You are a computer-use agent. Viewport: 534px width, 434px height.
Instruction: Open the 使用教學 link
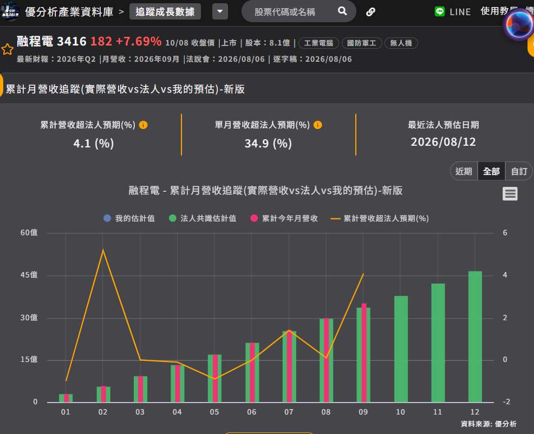pyautogui.click(x=499, y=11)
